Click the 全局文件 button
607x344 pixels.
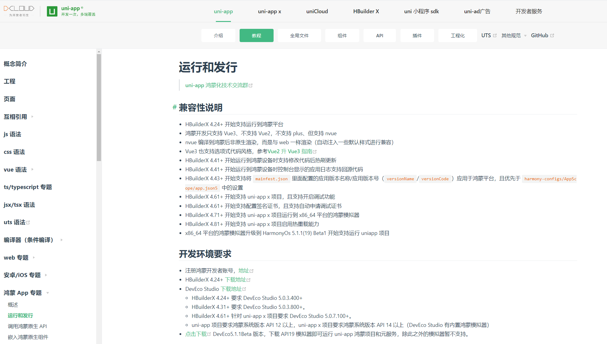[299, 35]
